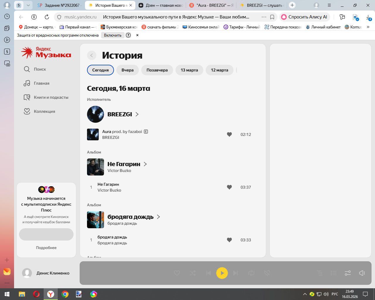Dismiss the malware protection notification bar
375x300 pixels.
click(x=137, y=35)
